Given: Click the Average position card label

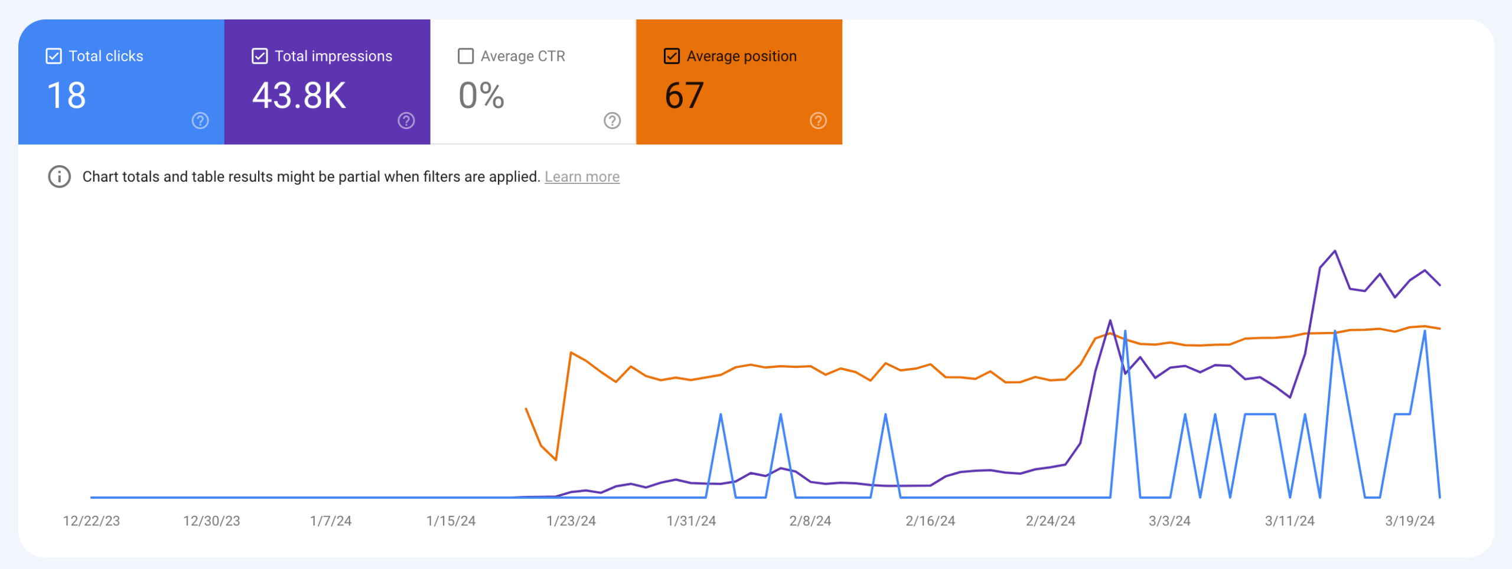Looking at the screenshot, I should tap(742, 56).
